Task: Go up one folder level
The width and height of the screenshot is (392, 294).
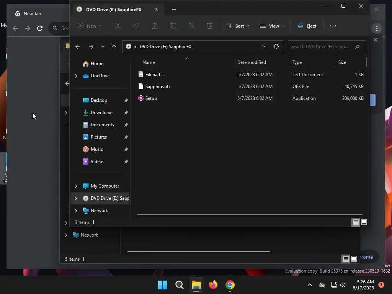Action: click(x=114, y=47)
